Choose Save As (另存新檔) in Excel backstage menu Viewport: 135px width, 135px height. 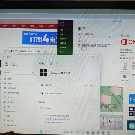[x=63, y=48]
